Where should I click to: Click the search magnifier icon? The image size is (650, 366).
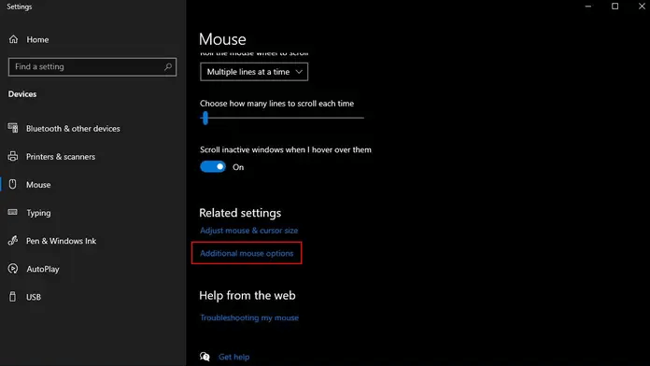tap(168, 66)
